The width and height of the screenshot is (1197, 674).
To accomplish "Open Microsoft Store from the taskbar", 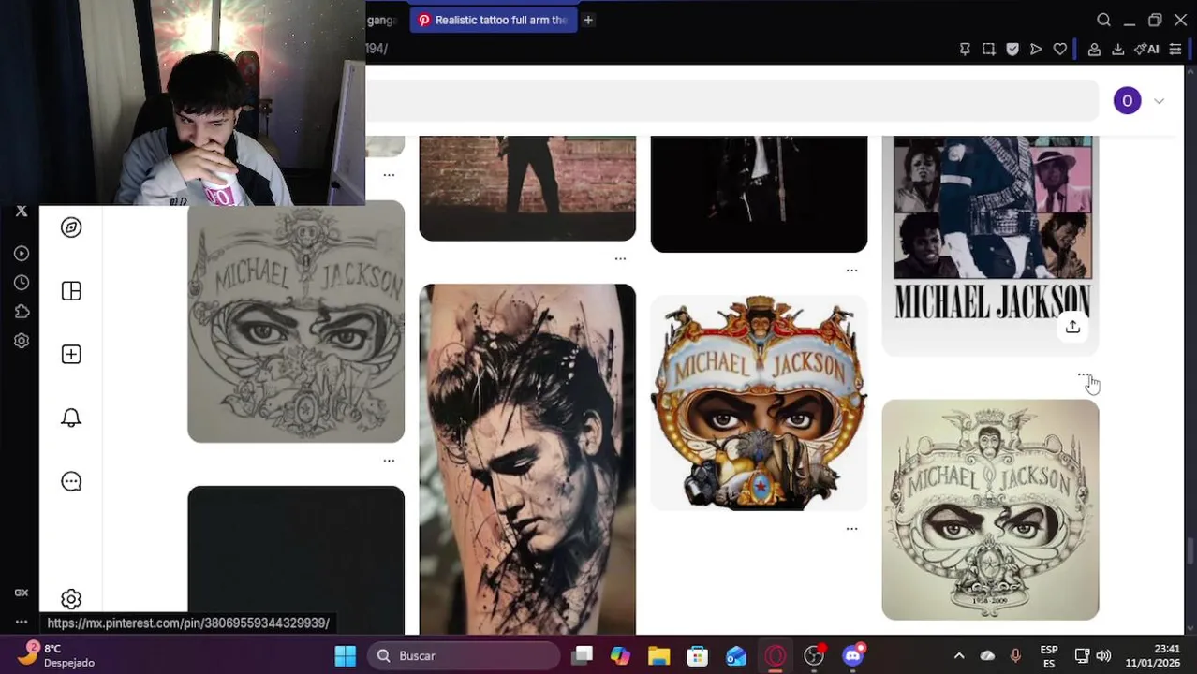I will [698, 656].
